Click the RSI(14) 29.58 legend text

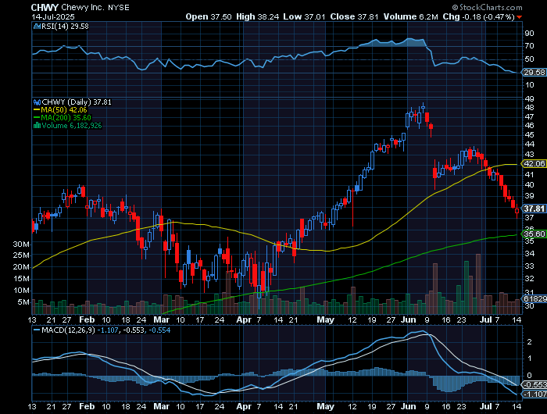coord(65,27)
